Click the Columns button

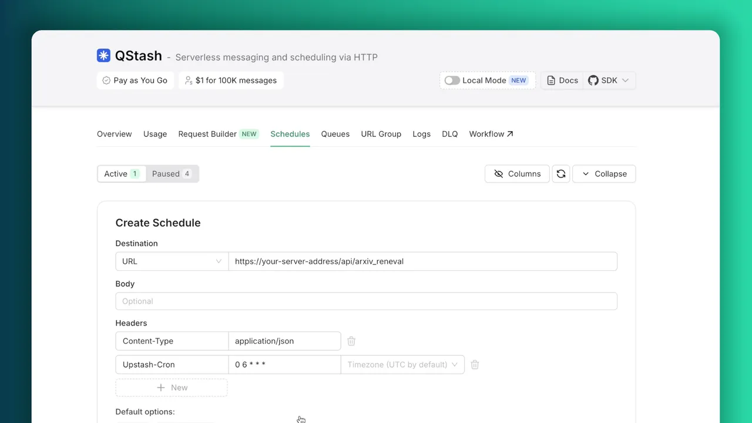click(x=517, y=174)
